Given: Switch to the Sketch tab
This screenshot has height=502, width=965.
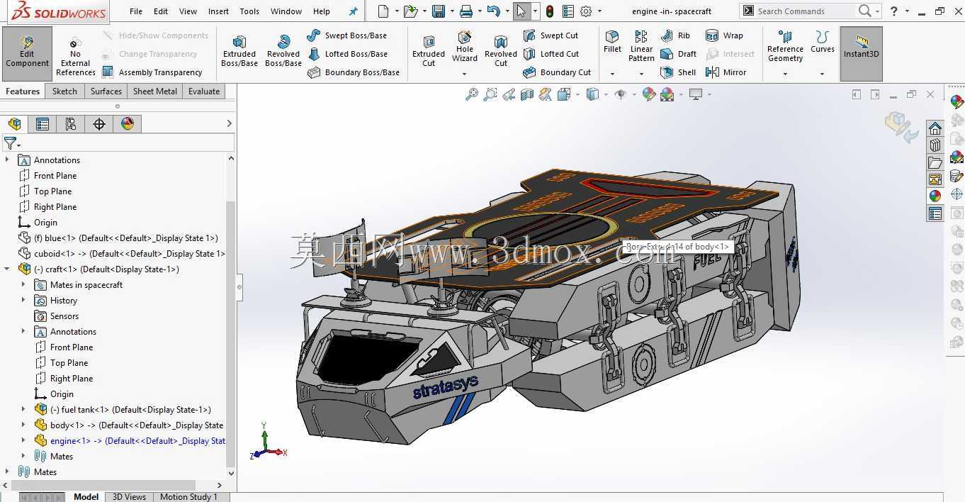Looking at the screenshot, I should 64,91.
